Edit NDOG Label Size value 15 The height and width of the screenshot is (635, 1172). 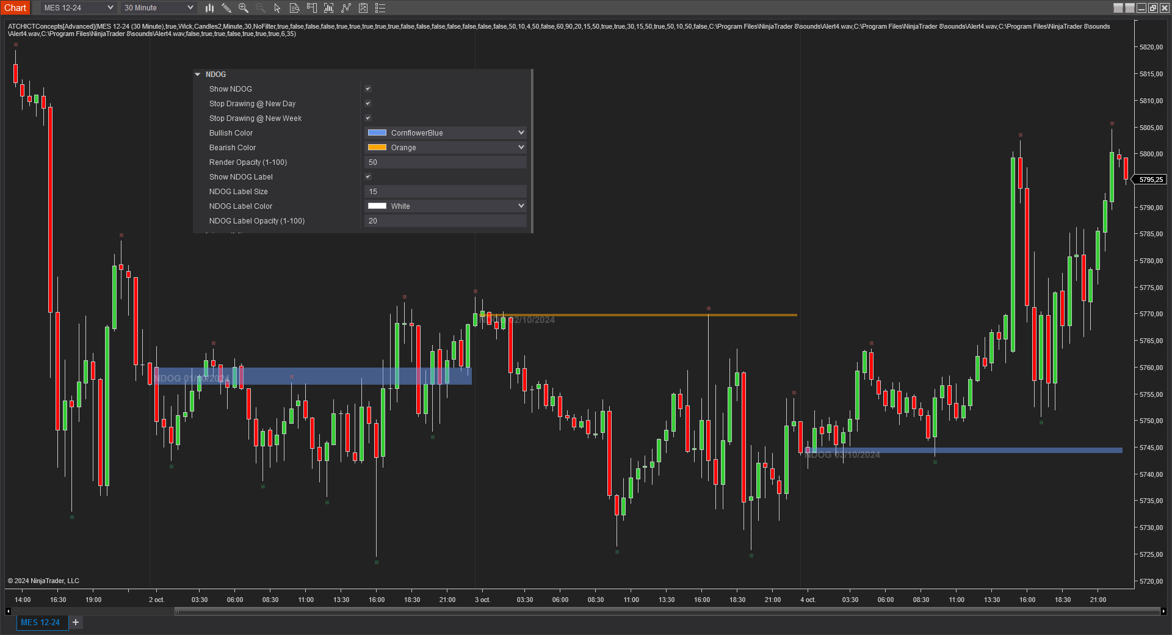click(x=446, y=192)
